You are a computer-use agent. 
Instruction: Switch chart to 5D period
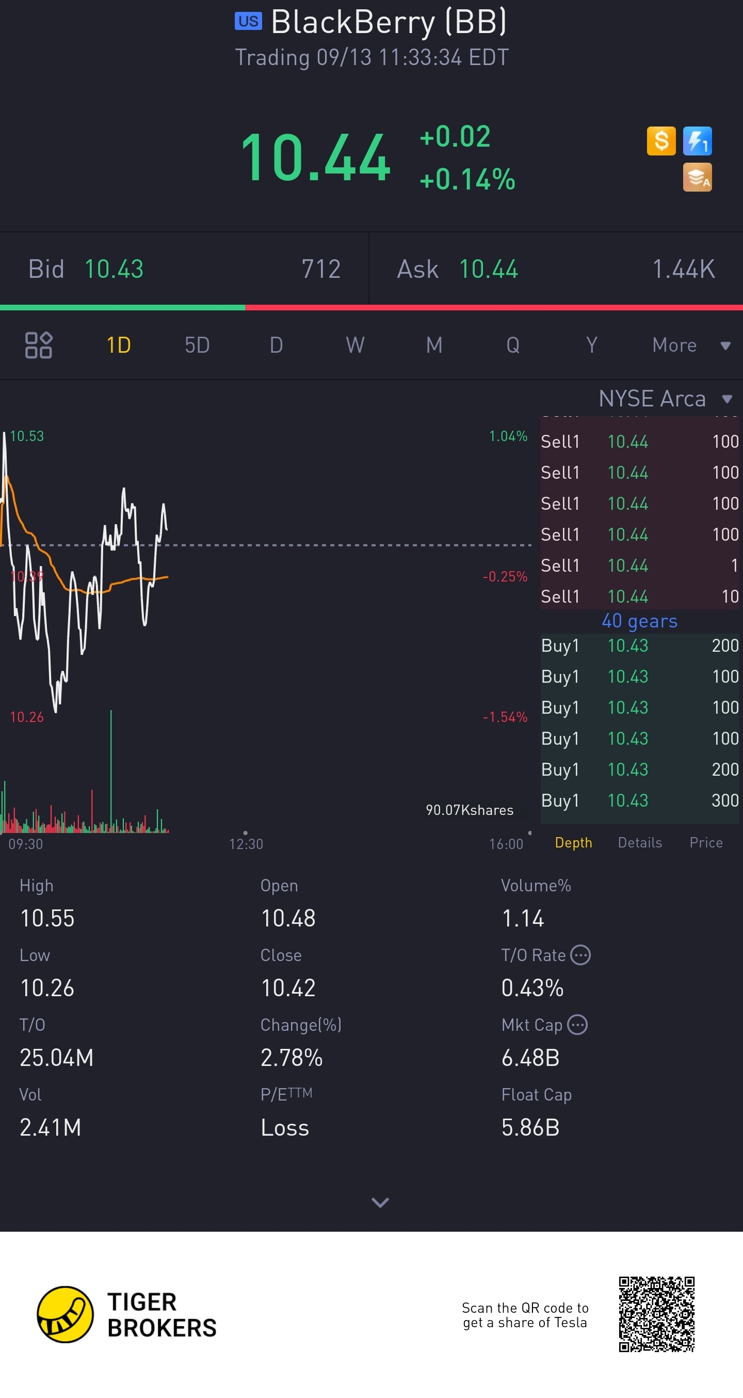(x=197, y=345)
